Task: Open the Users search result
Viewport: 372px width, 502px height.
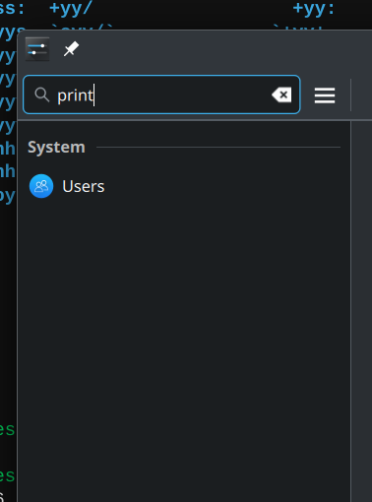Action: (184, 186)
